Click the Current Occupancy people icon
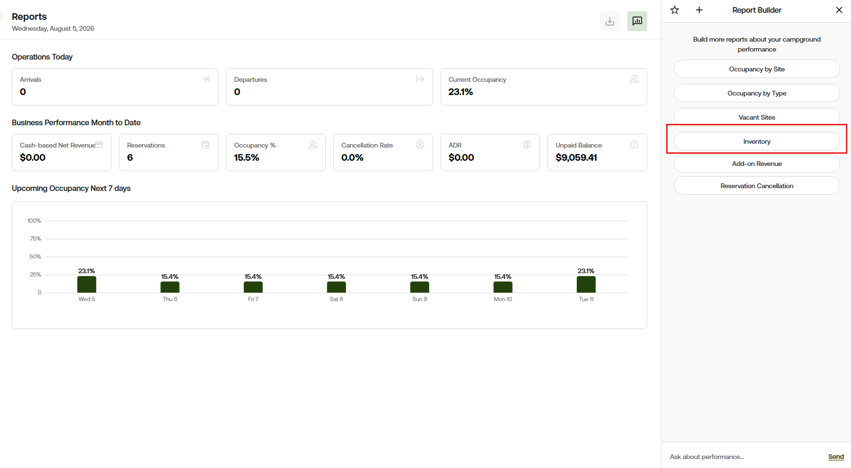The width and height of the screenshot is (851, 468). coord(634,79)
